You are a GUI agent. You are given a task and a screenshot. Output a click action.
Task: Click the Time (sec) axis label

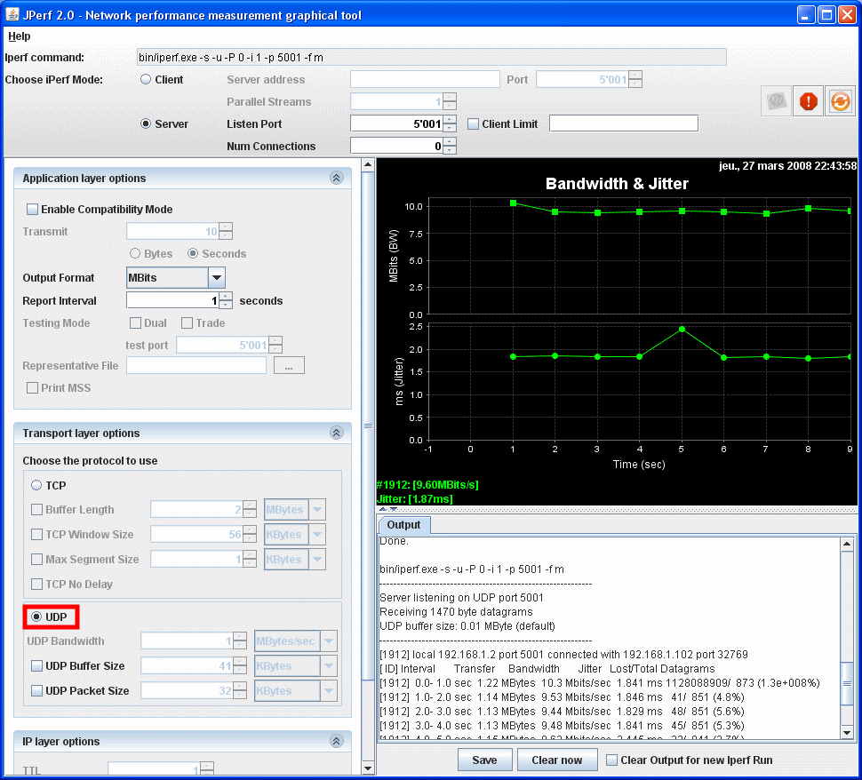[x=639, y=465]
